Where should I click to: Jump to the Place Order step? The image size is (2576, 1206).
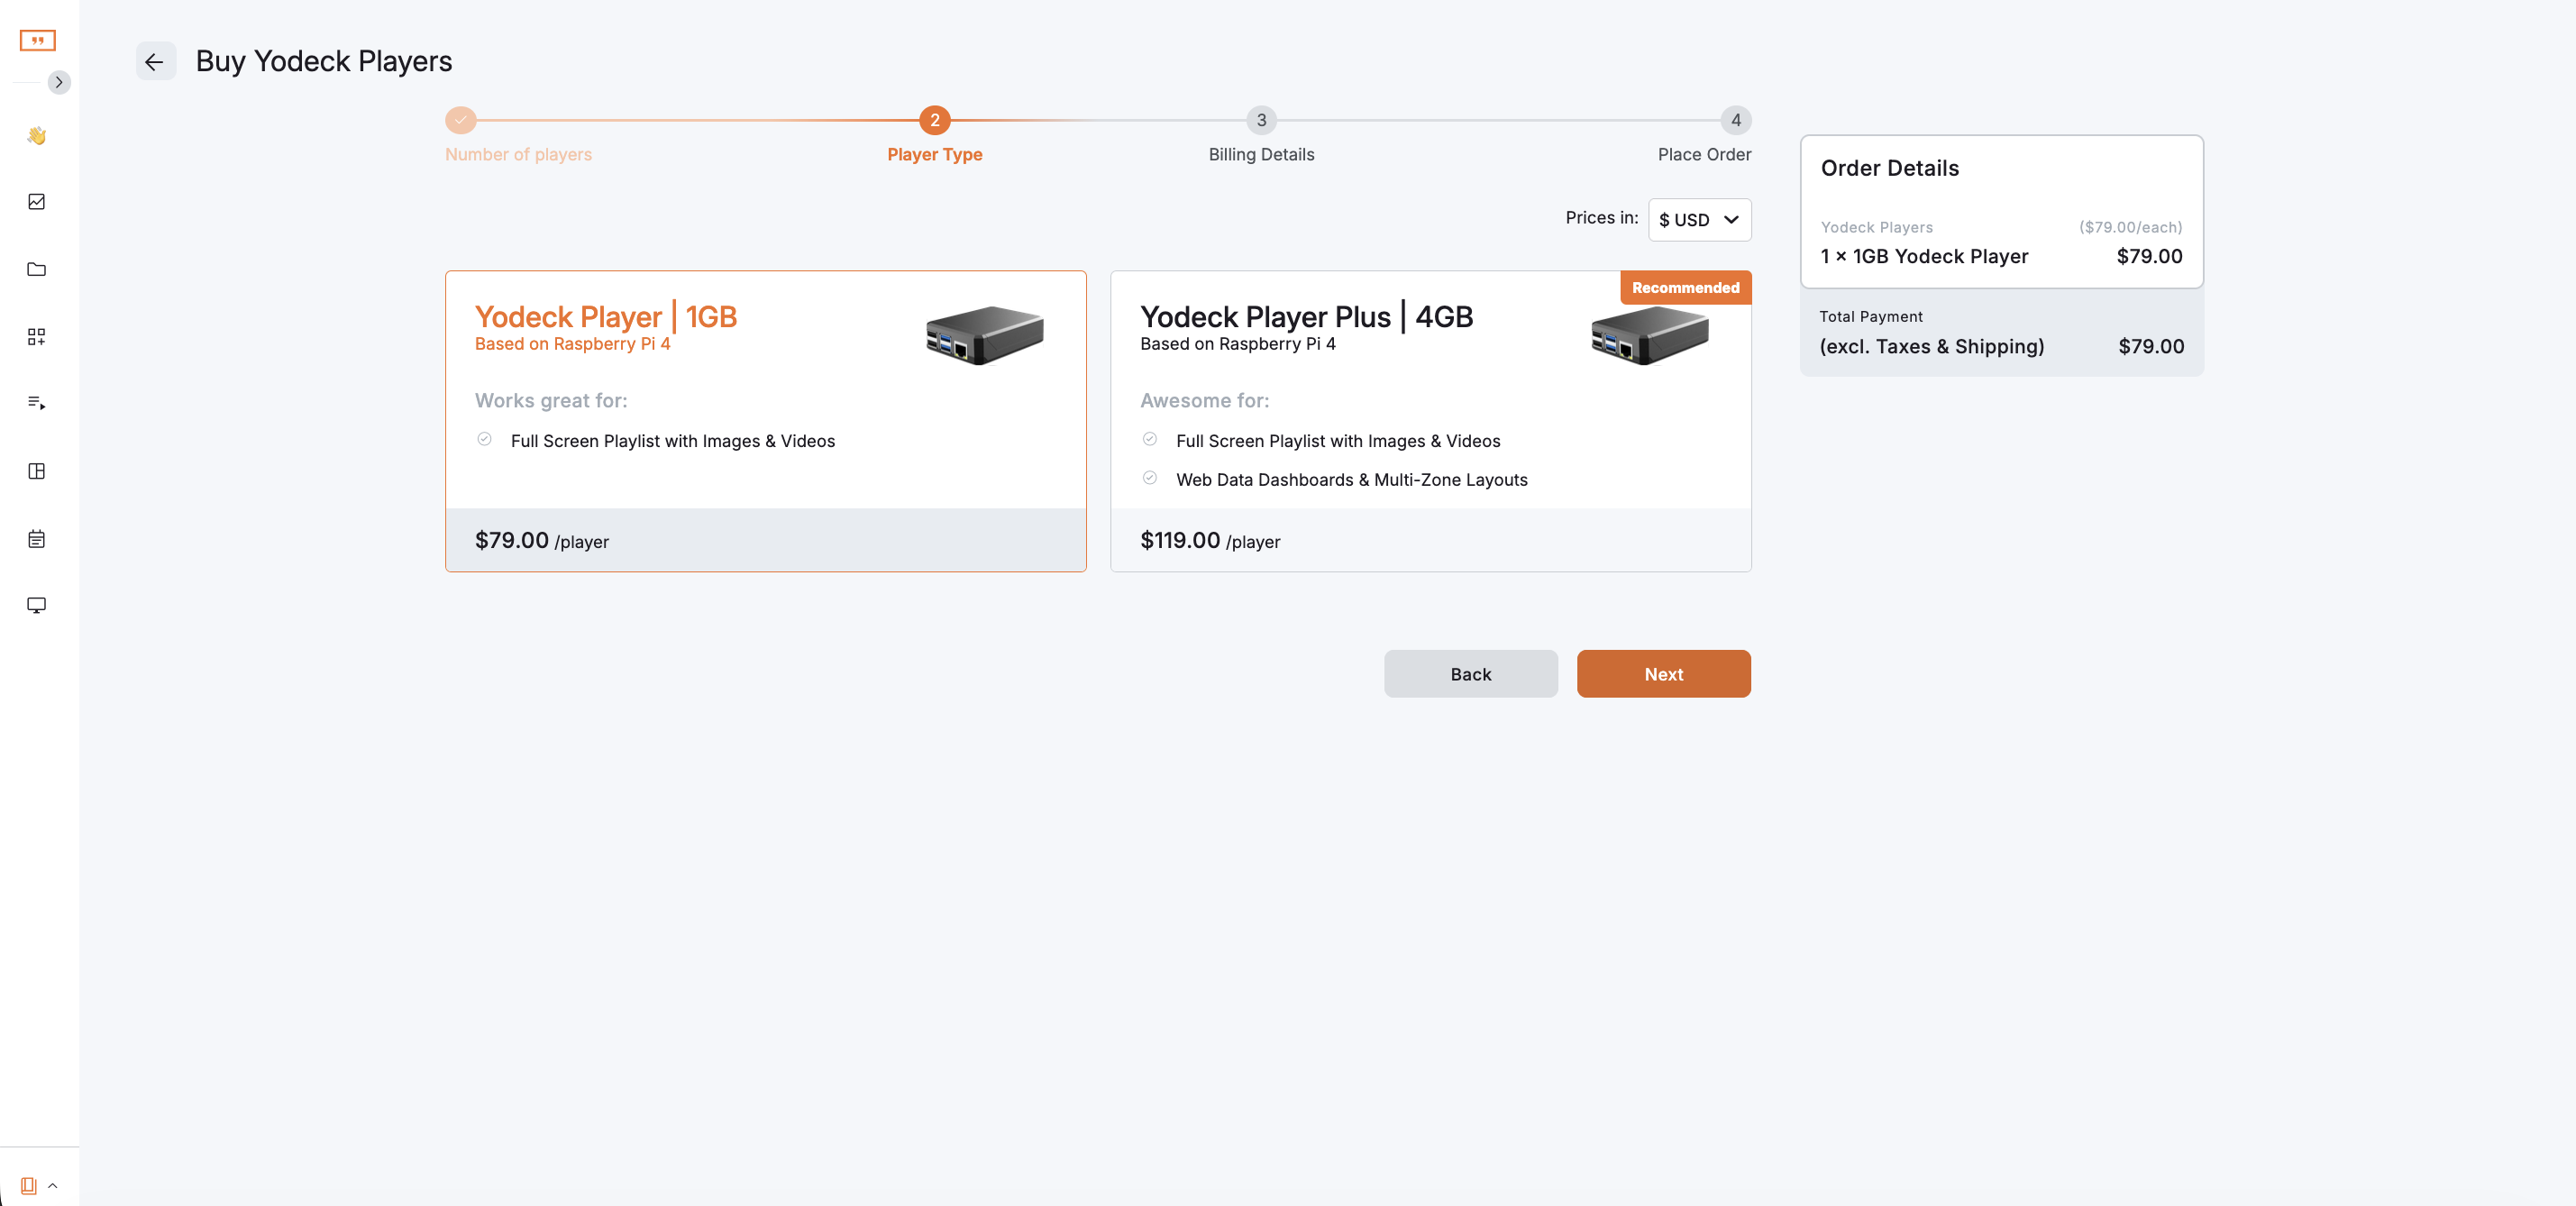[1735, 121]
